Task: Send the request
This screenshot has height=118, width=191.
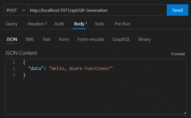Action: [x=177, y=10]
